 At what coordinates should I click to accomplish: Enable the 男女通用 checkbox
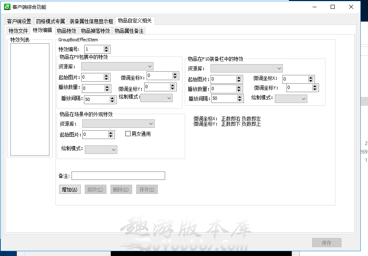coord(128,134)
